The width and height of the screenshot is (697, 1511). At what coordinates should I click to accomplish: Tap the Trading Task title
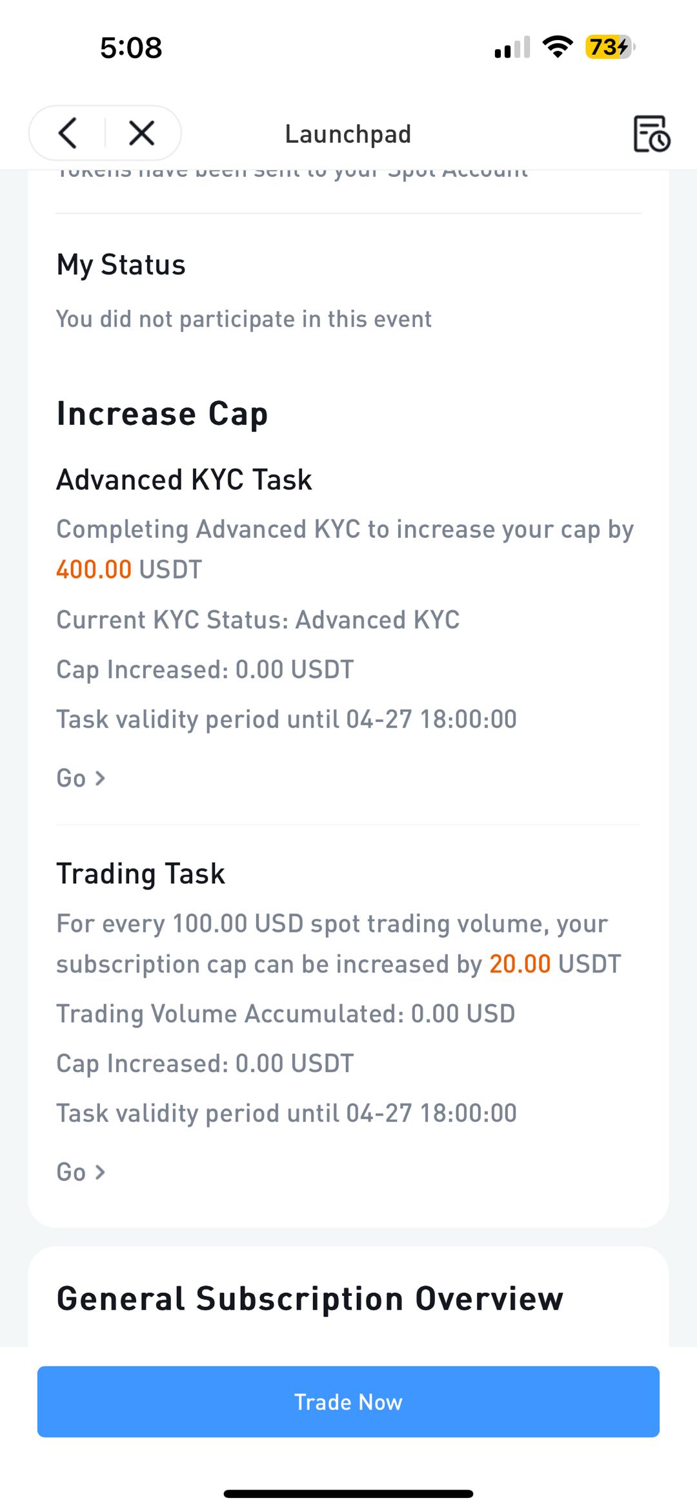(141, 874)
